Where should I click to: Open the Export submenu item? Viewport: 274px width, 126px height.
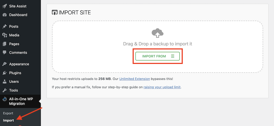[x=8, y=113]
